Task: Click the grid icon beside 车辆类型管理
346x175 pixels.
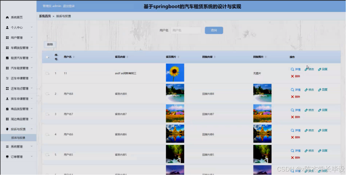Action: (x=7, y=48)
